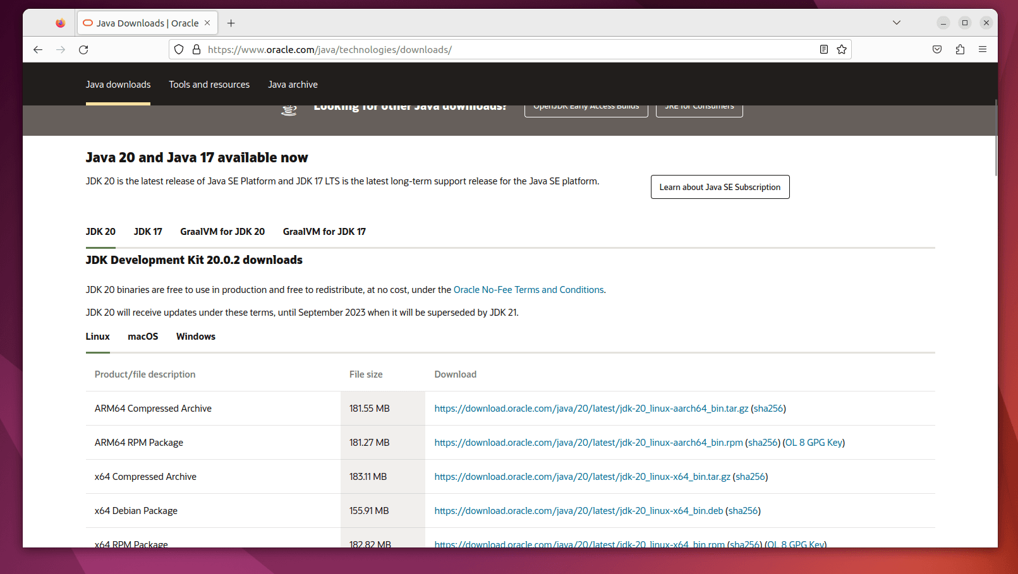
Task: Open tracking protection shield icon
Action: click(x=179, y=49)
